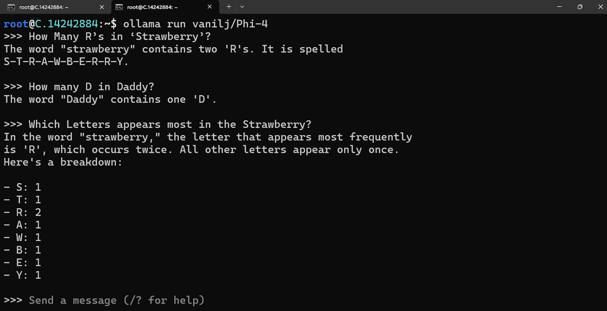Restore down the terminal window

(579, 7)
